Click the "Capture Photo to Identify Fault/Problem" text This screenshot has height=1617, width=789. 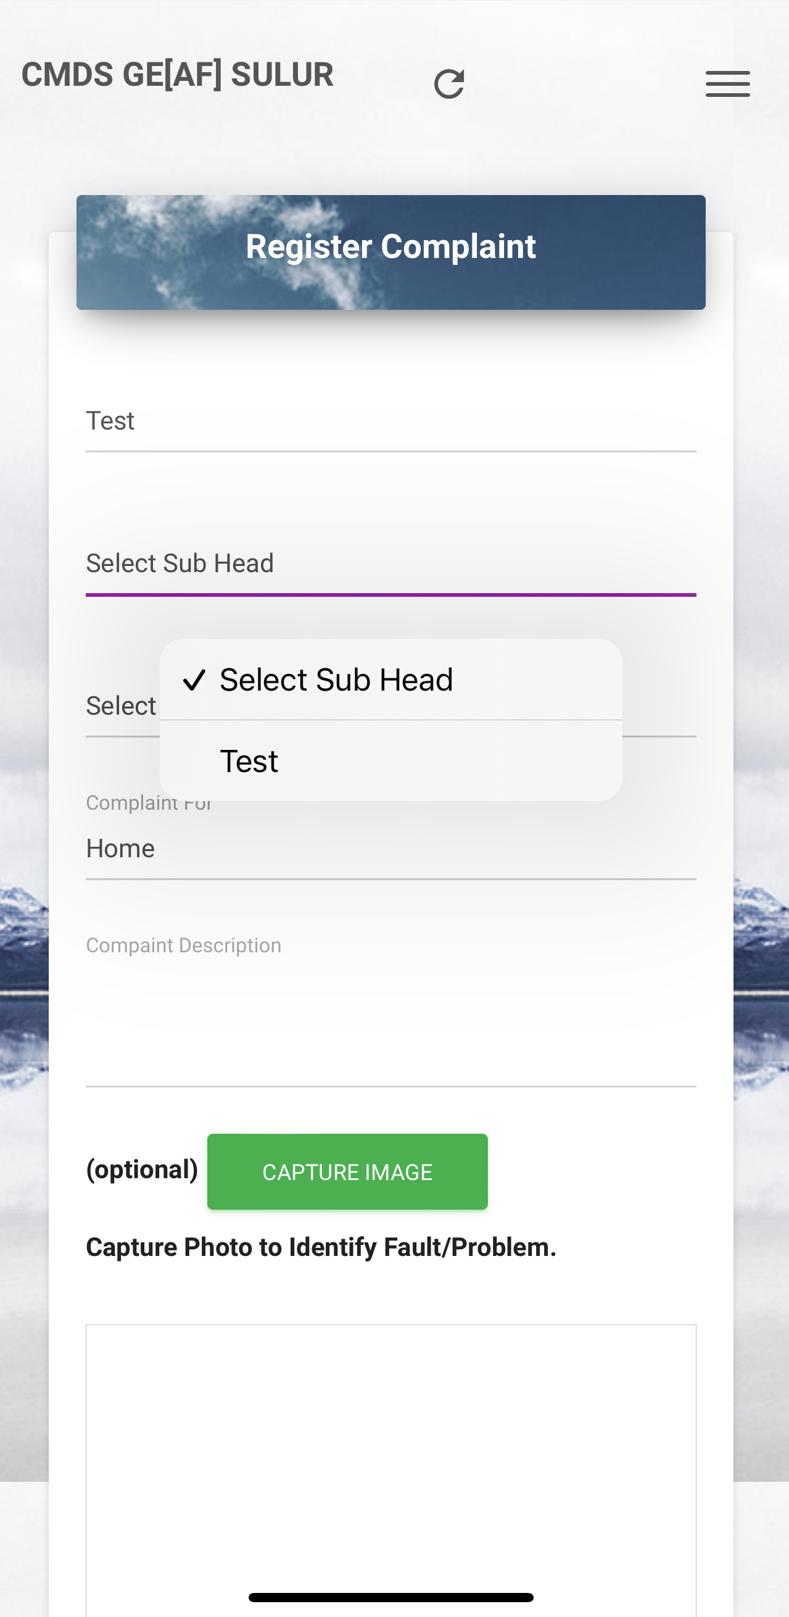tap(321, 1247)
